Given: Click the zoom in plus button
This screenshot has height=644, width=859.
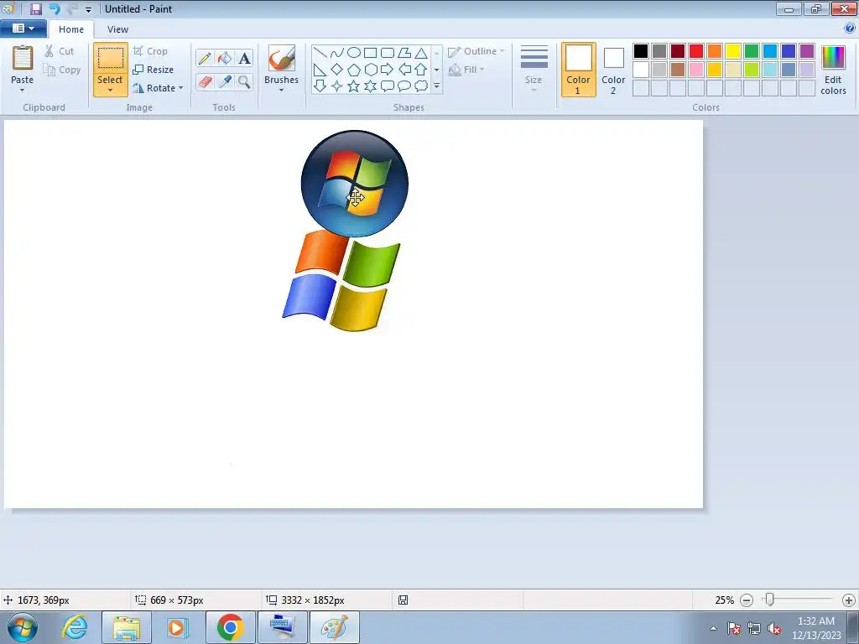Looking at the screenshot, I should pyautogui.click(x=849, y=600).
